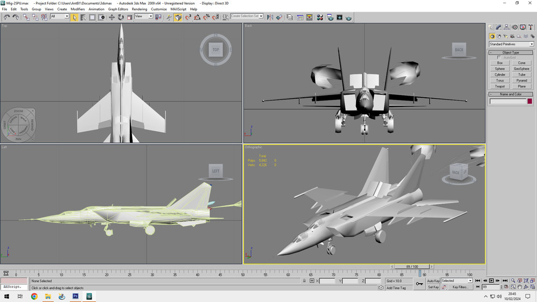This screenshot has width=537, height=302.
Task: Collapse the Object Type rollout
Action: 511,53
